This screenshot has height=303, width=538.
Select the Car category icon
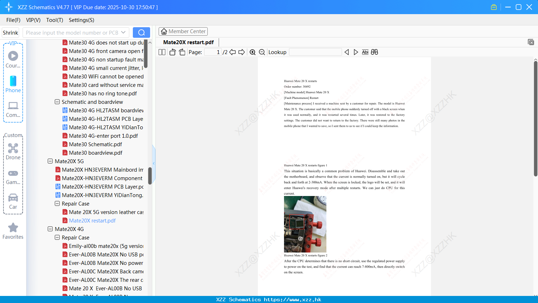tap(13, 201)
